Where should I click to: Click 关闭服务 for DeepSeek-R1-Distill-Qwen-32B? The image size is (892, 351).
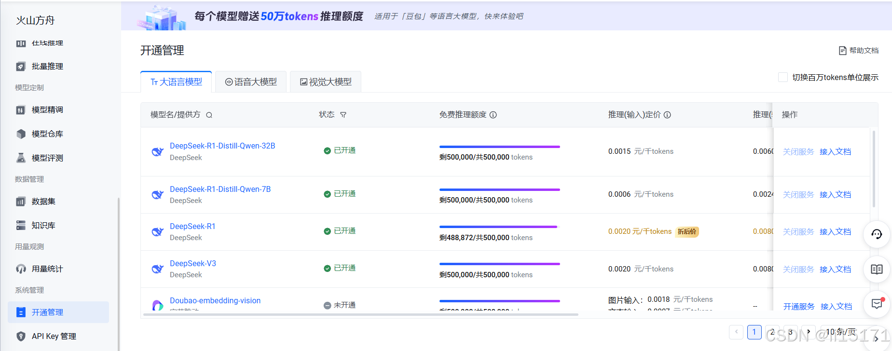[x=798, y=152]
